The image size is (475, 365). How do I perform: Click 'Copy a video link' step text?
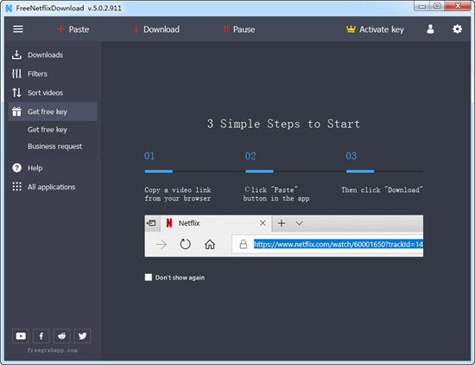(178, 194)
